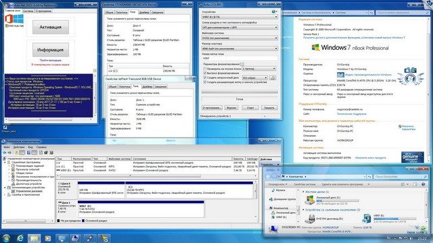433x243 pixels.
Task: Click the last toolbar icon in Computer Management
Action: pos(51,153)
